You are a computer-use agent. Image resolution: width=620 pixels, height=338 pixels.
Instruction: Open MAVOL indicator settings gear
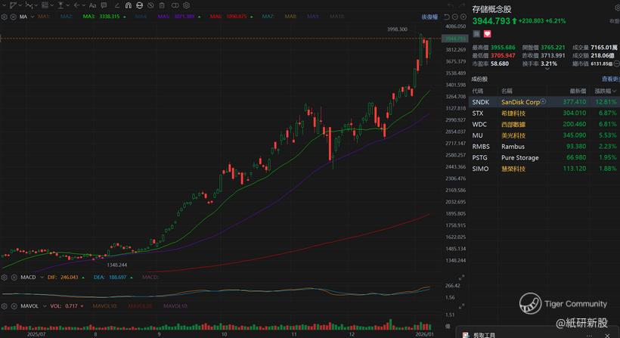click(5, 306)
